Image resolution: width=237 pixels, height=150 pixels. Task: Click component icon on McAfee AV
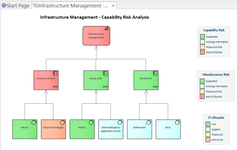tap(155, 73)
